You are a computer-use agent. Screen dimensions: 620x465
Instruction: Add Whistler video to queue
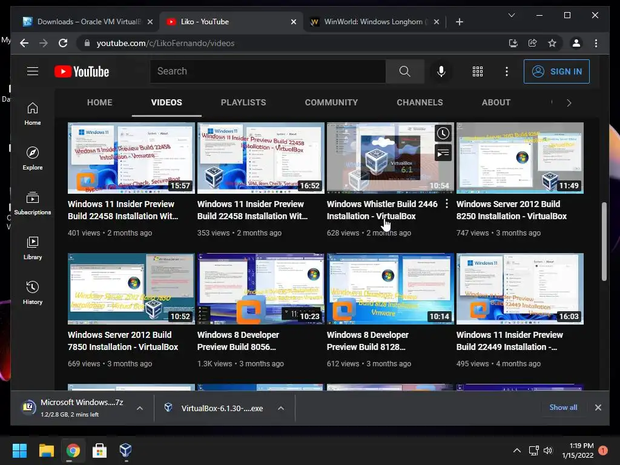point(443,152)
